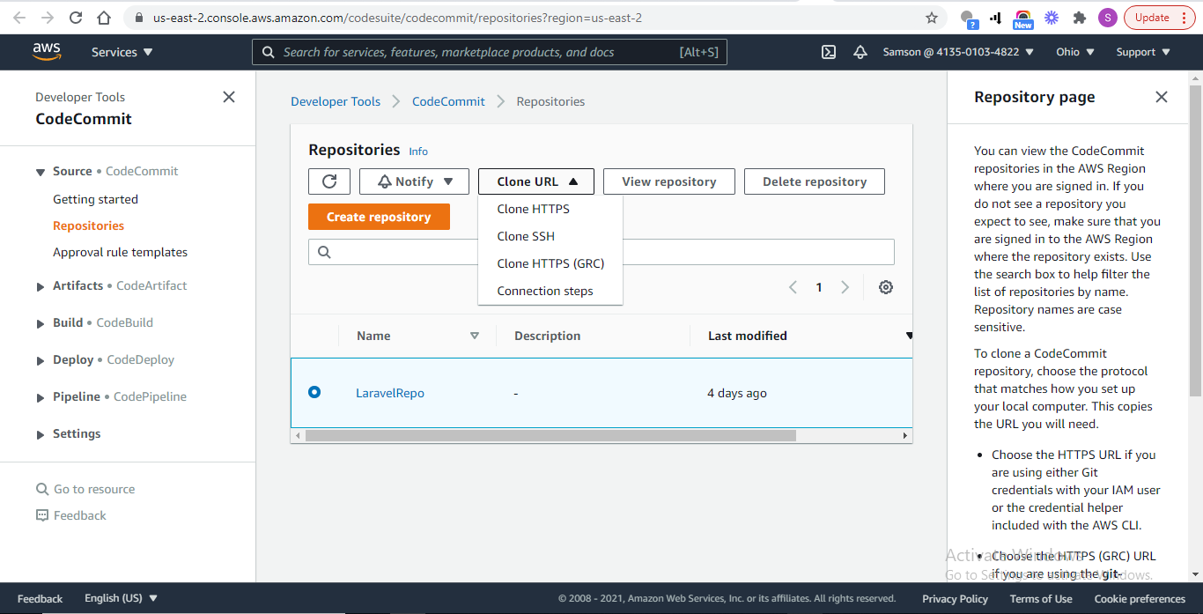Click the Create repository button
The image size is (1203, 614).
point(379,216)
